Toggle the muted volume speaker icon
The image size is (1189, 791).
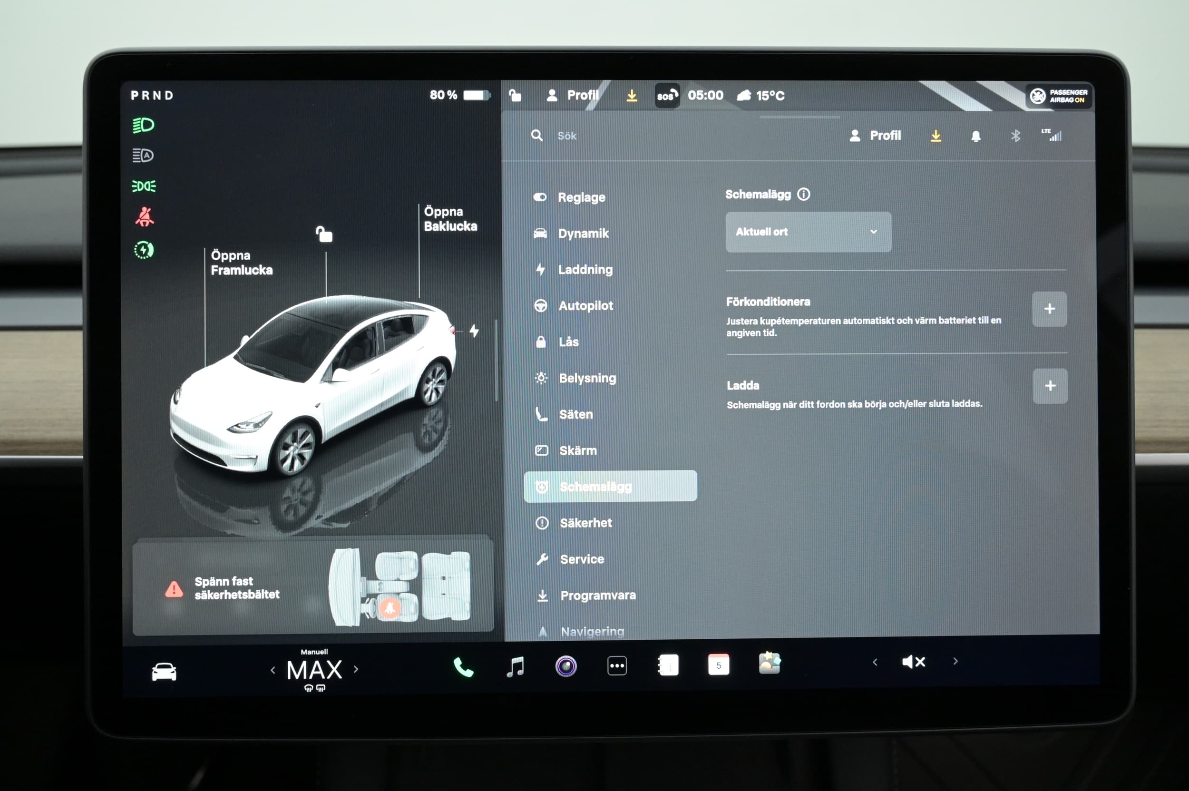[914, 662]
